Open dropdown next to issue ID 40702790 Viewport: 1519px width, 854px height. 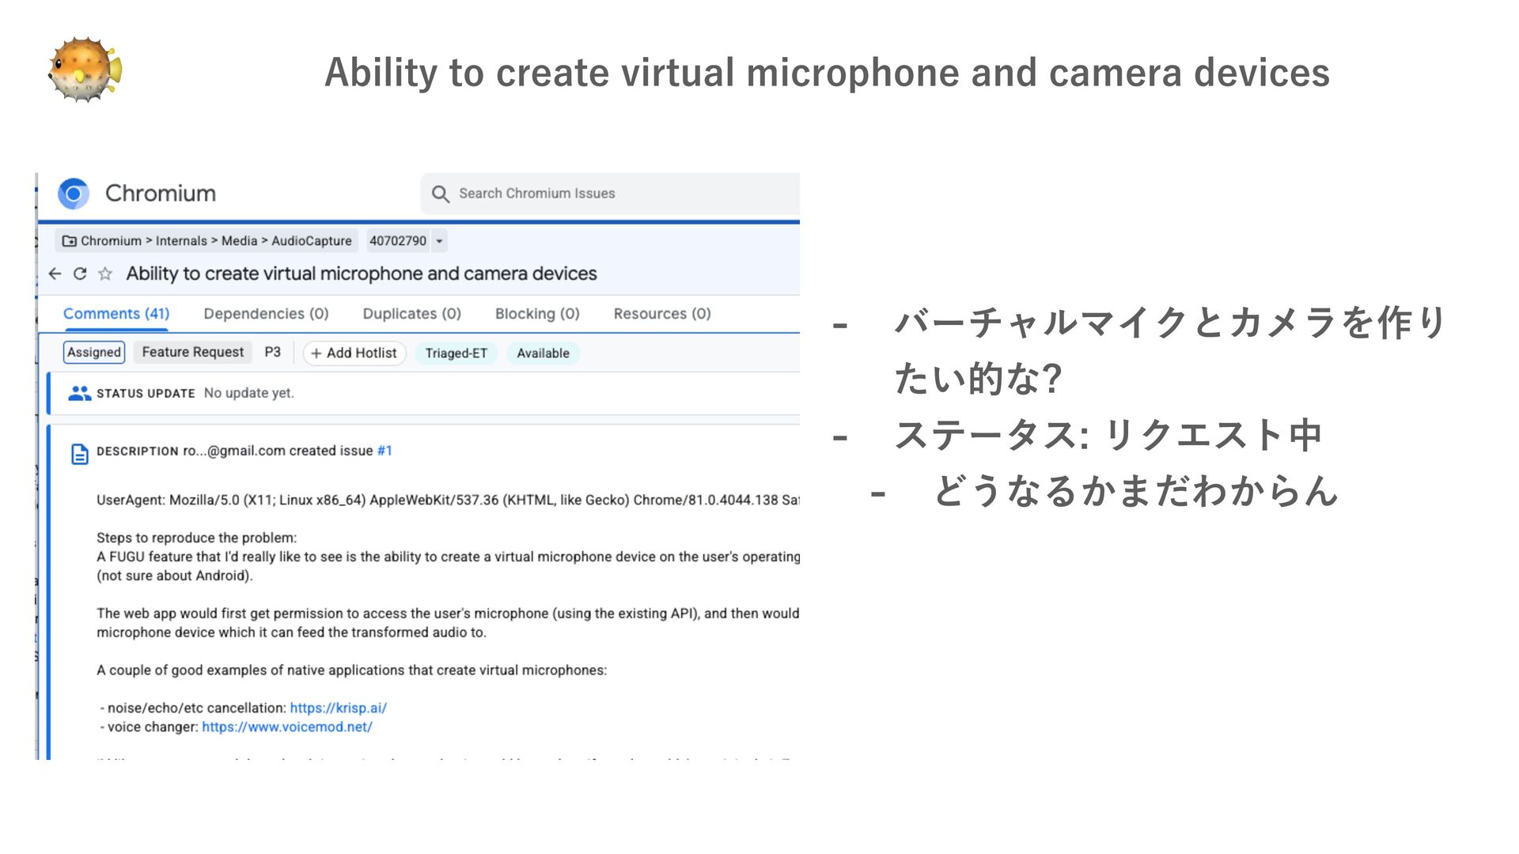[x=439, y=241]
